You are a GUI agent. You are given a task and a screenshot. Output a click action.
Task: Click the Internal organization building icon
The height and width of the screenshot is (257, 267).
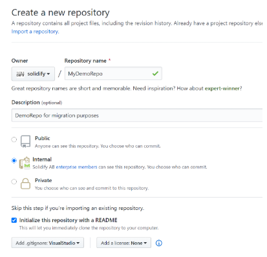[25, 163]
